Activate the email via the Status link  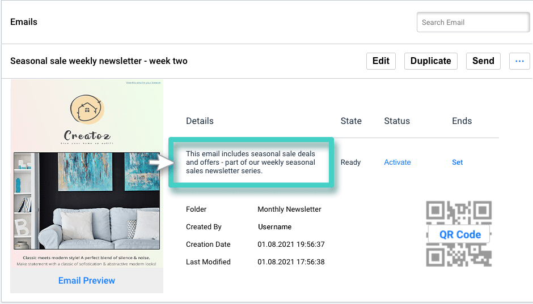(397, 162)
